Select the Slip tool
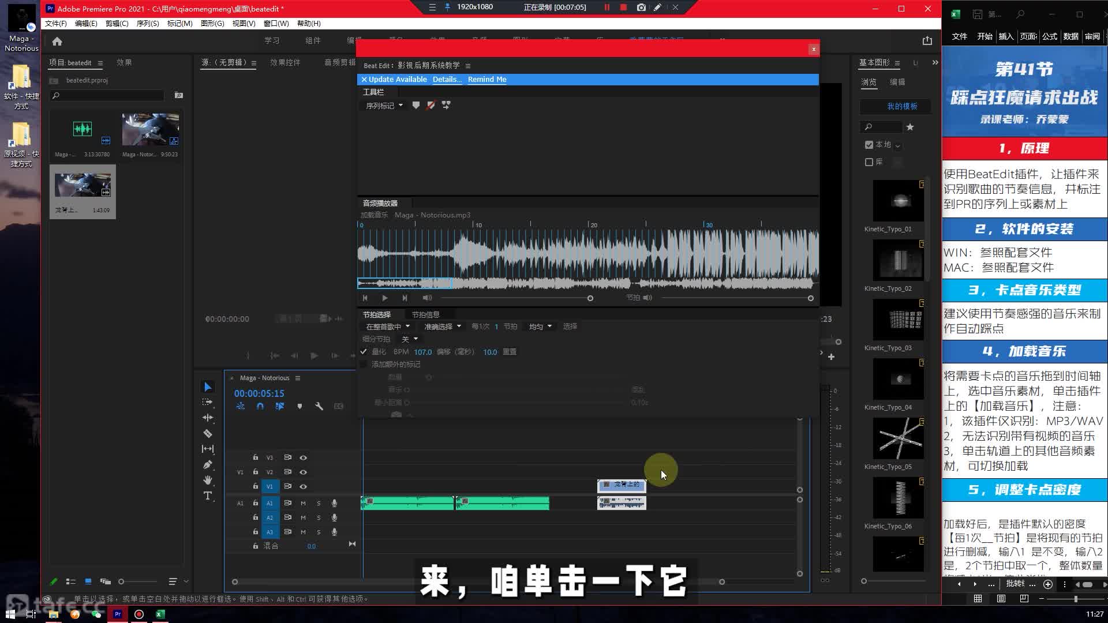The width and height of the screenshot is (1108, 623). coord(208,449)
